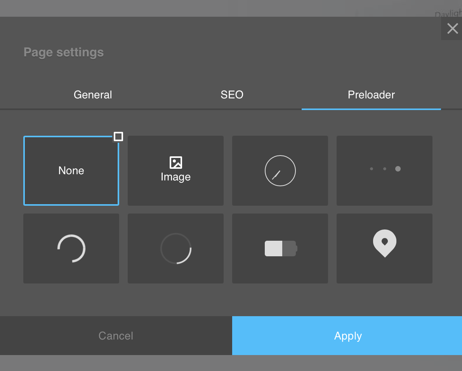
Task: Click the Page settings heading
Action: [64, 52]
